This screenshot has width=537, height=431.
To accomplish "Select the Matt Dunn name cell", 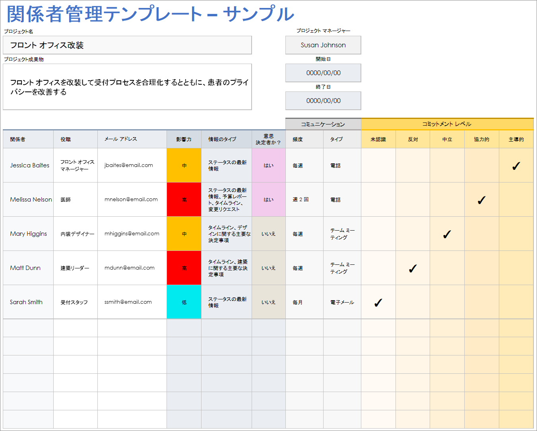I will click(28, 268).
